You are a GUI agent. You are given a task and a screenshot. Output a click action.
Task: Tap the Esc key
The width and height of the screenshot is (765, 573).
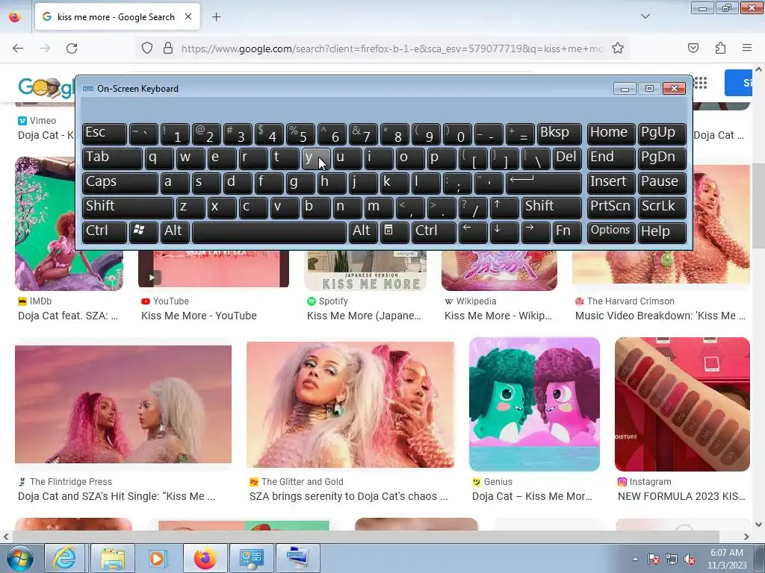(x=105, y=134)
